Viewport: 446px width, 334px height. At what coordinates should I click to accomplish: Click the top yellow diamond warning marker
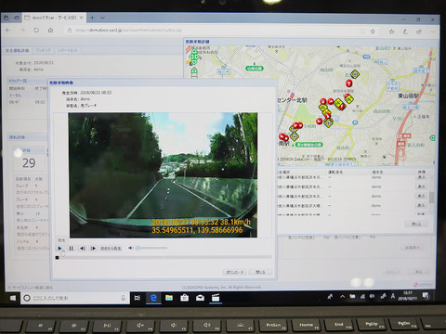(x=355, y=74)
